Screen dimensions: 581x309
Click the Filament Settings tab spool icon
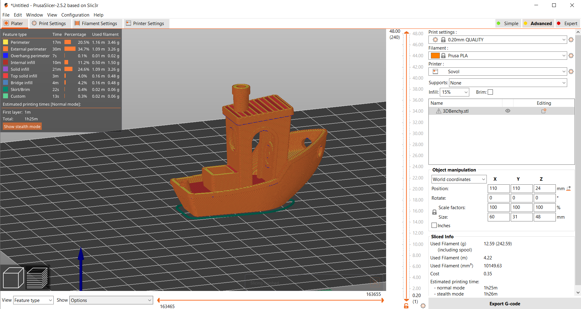coord(77,23)
